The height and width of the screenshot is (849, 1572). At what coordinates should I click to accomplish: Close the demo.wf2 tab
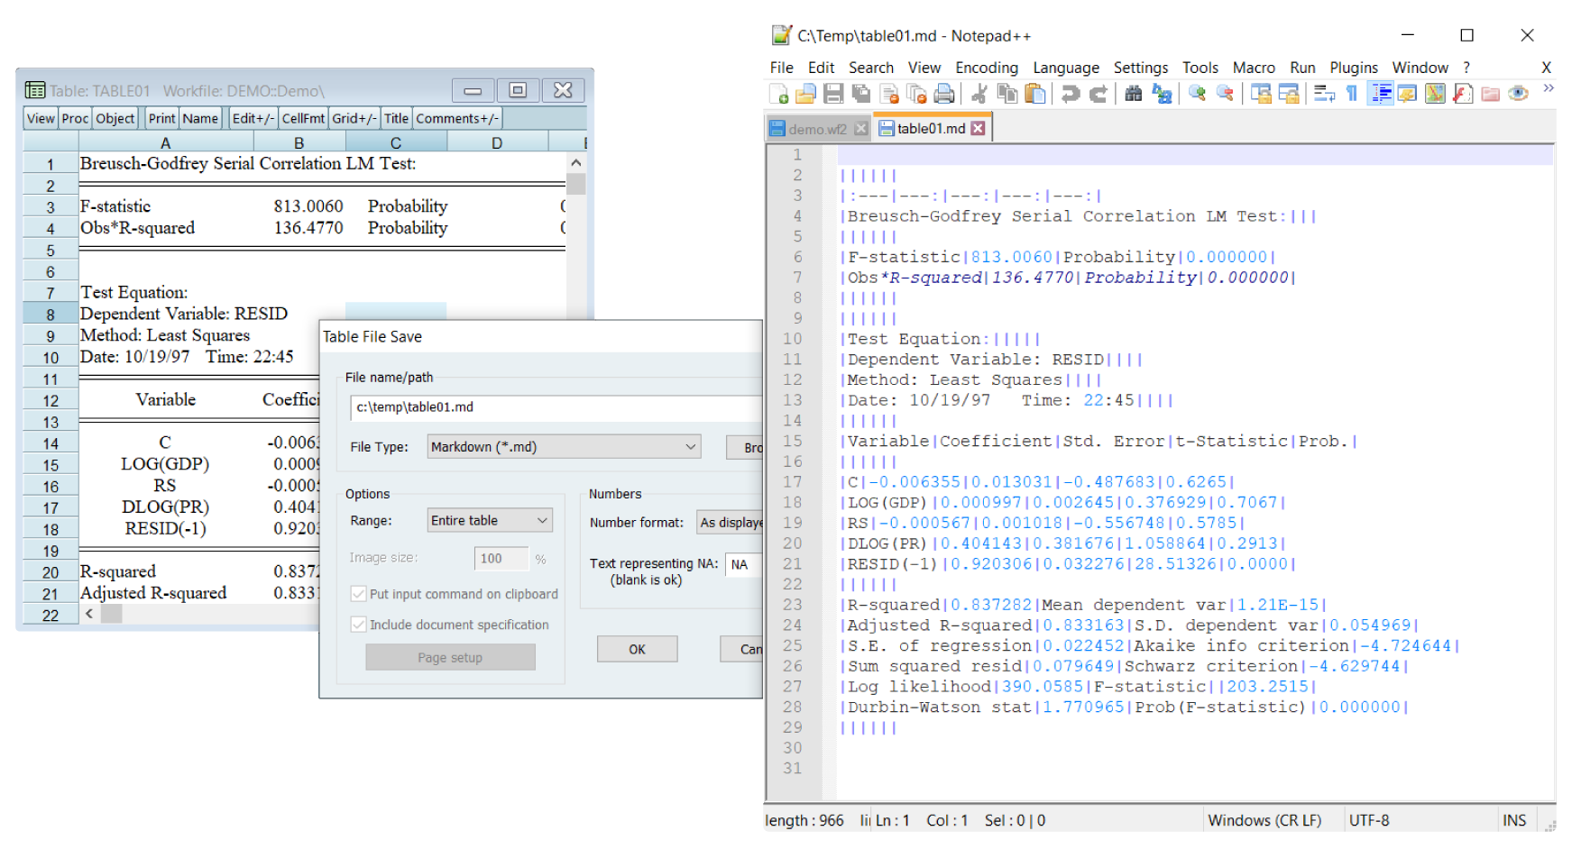point(861,129)
